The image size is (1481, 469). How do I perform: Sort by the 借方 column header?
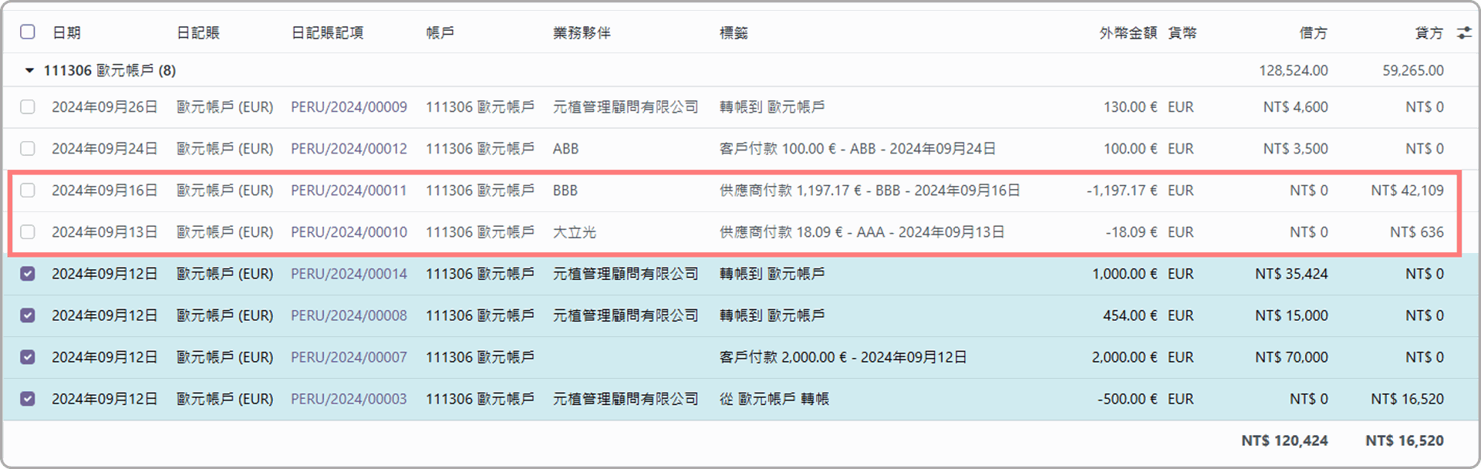click(1313, 32)
